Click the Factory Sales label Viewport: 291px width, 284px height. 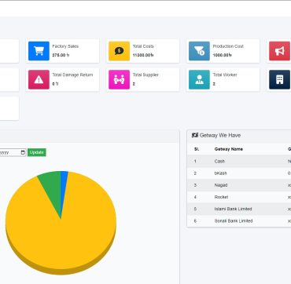65,46
